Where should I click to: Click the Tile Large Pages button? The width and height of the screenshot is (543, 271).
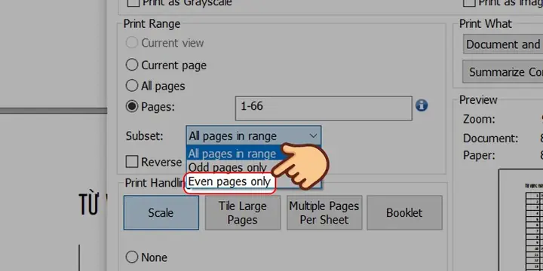click(x=243, y=213)
